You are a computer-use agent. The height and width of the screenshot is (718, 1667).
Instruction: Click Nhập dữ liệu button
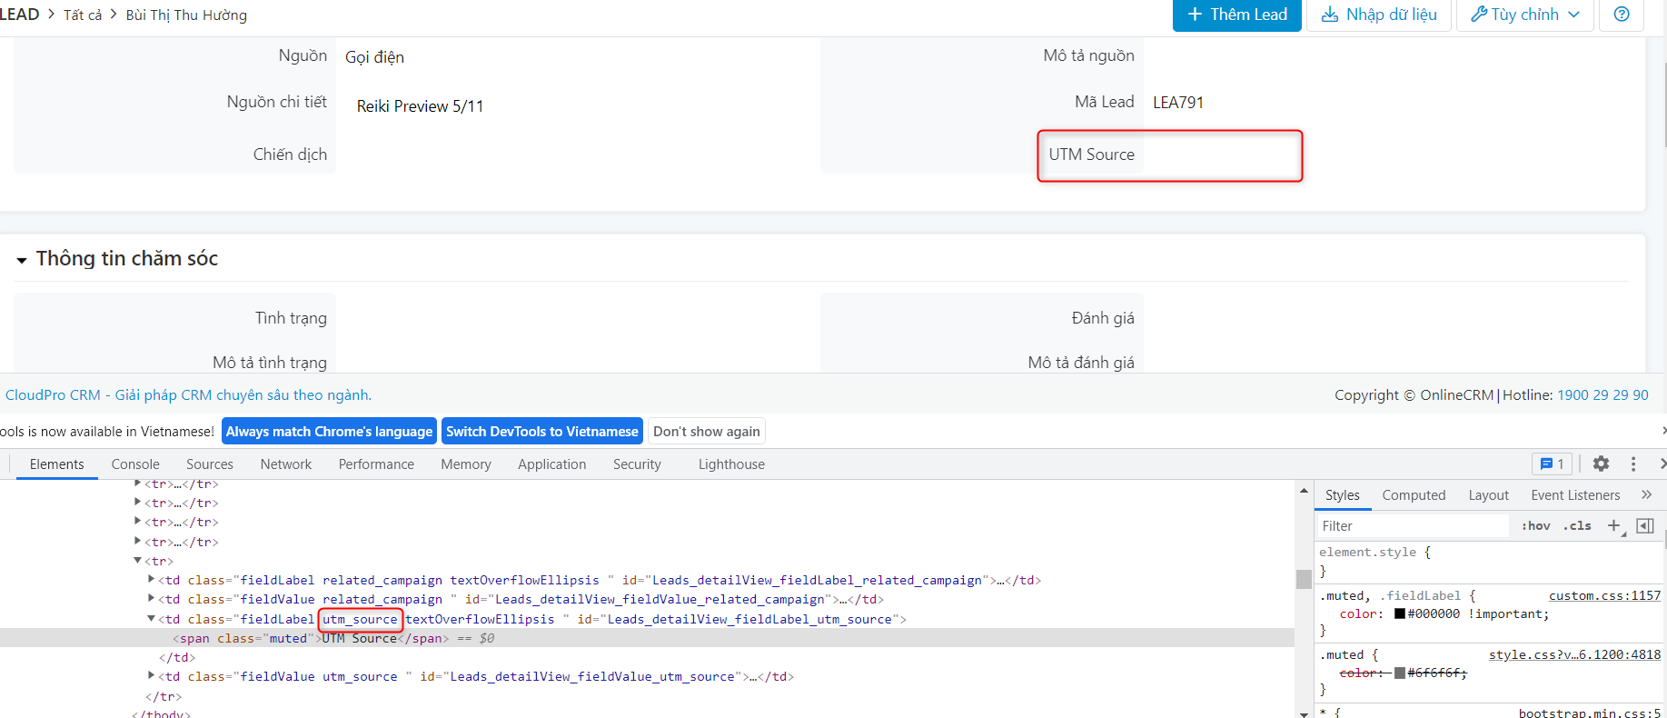[x=1378, y=15]
